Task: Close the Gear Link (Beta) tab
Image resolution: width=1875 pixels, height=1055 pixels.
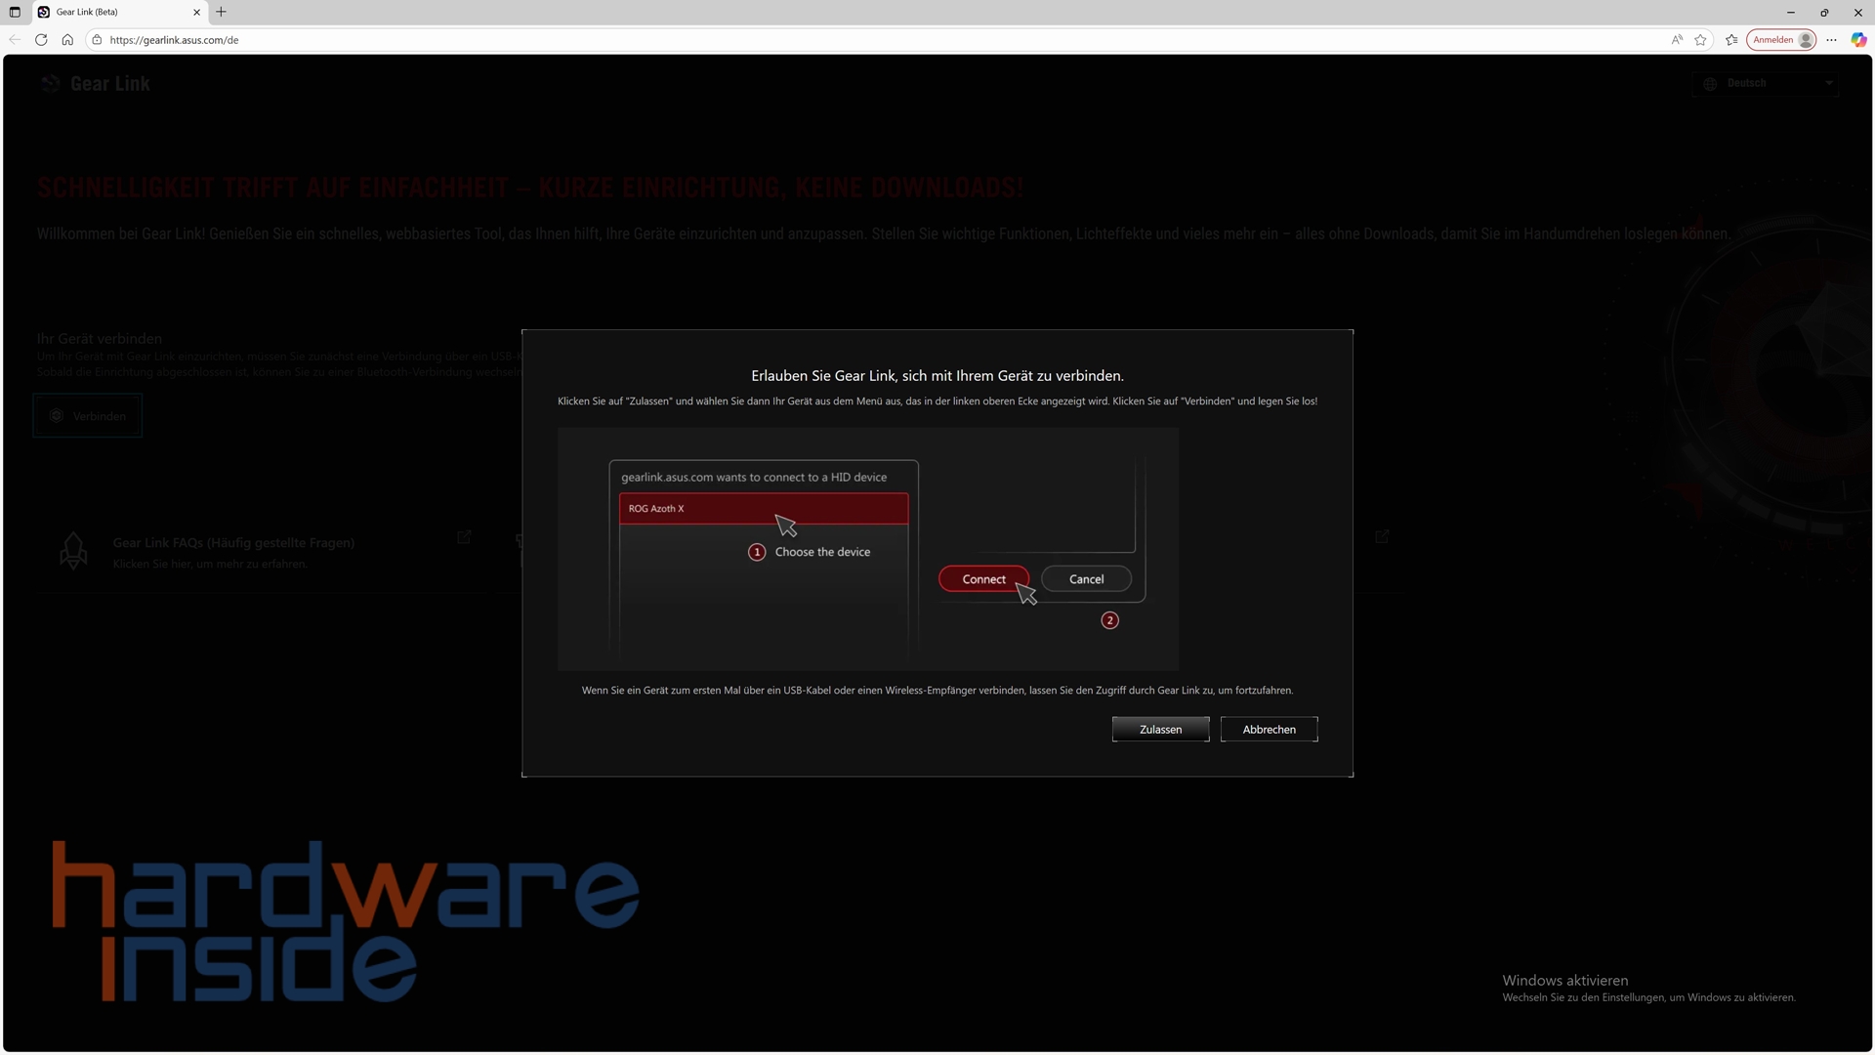Action: [x=196, y=12]
